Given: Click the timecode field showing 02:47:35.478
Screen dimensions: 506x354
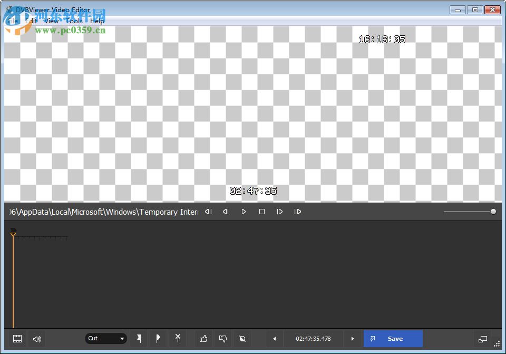Looking at the screenshot, I should [314, 339].
